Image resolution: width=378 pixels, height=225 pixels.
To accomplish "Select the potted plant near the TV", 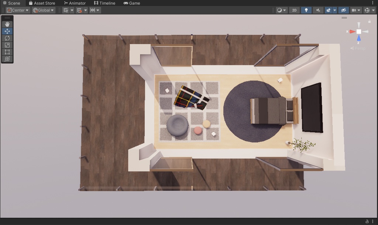I will click(x=301, y=145).
